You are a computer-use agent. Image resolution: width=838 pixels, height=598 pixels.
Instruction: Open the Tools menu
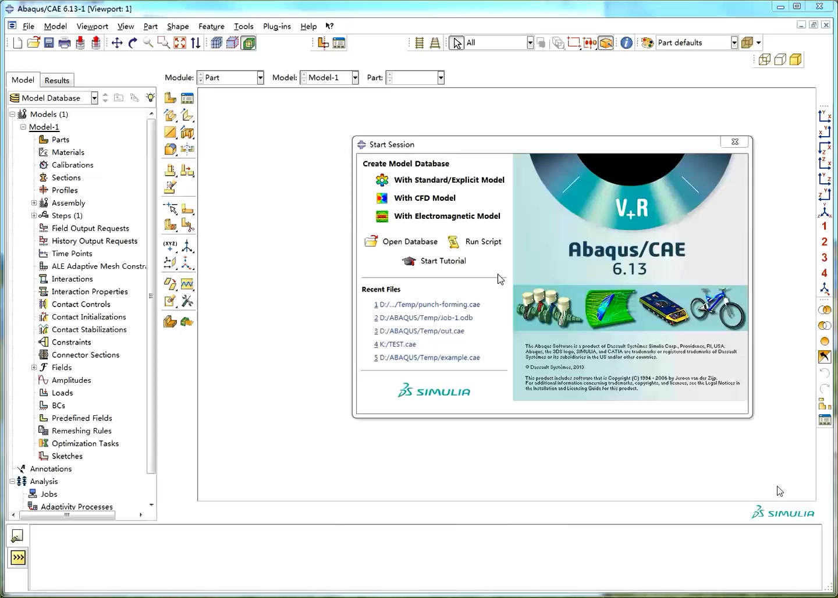[x=244, y=26]
